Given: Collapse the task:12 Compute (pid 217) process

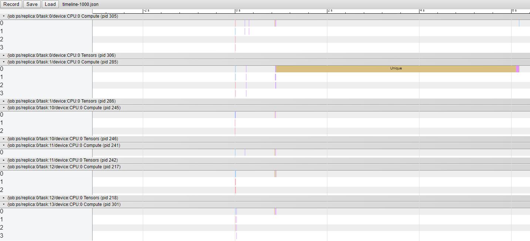Looking at the screenshot, I should [x=3, y=166].
